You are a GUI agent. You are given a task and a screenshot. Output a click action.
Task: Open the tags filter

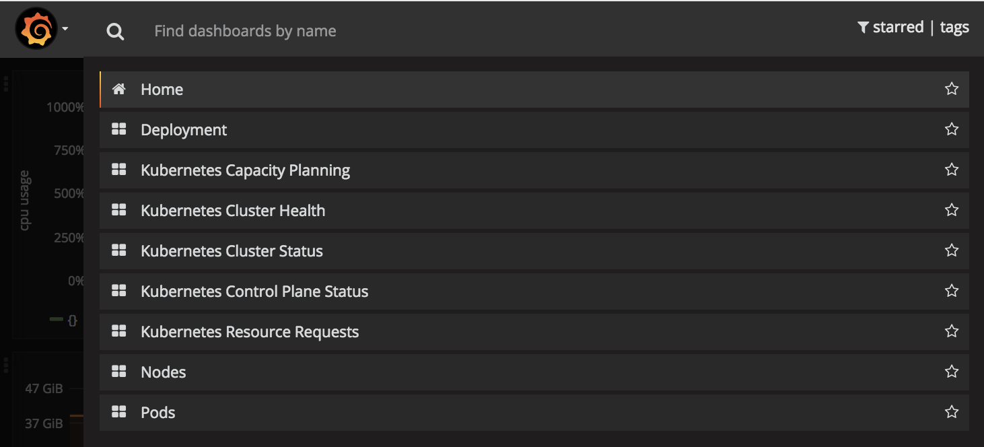954,28
